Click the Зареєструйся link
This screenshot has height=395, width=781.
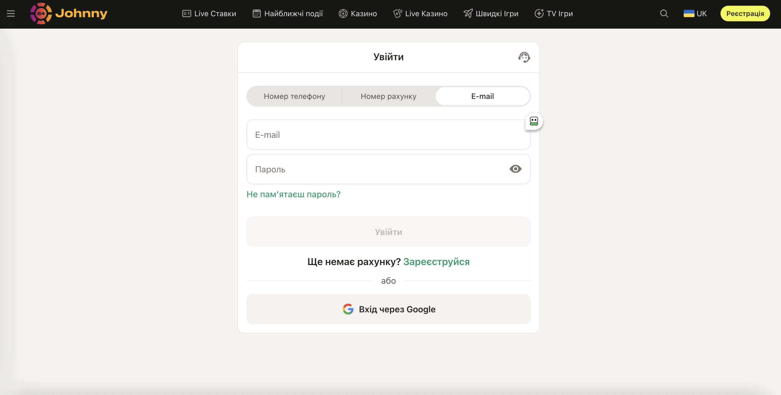click(436, 262)
